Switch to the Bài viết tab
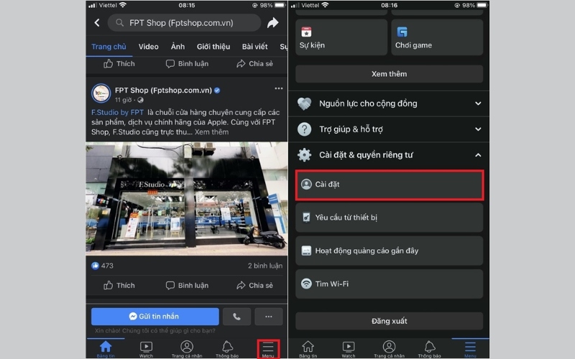This screenshot has width=575, height=359. (x=255, y=47)
